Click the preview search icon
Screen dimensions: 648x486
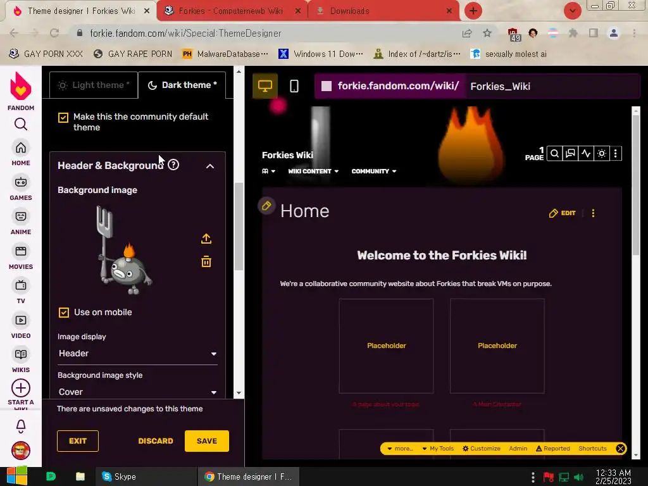click(554, 154)
